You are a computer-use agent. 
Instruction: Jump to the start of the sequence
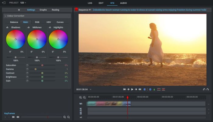pos(124,89)
